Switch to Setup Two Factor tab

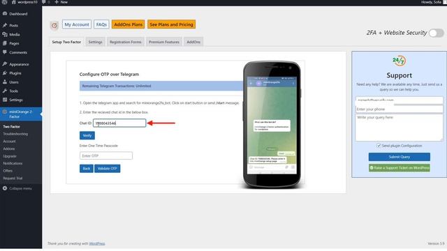point(66,42)
